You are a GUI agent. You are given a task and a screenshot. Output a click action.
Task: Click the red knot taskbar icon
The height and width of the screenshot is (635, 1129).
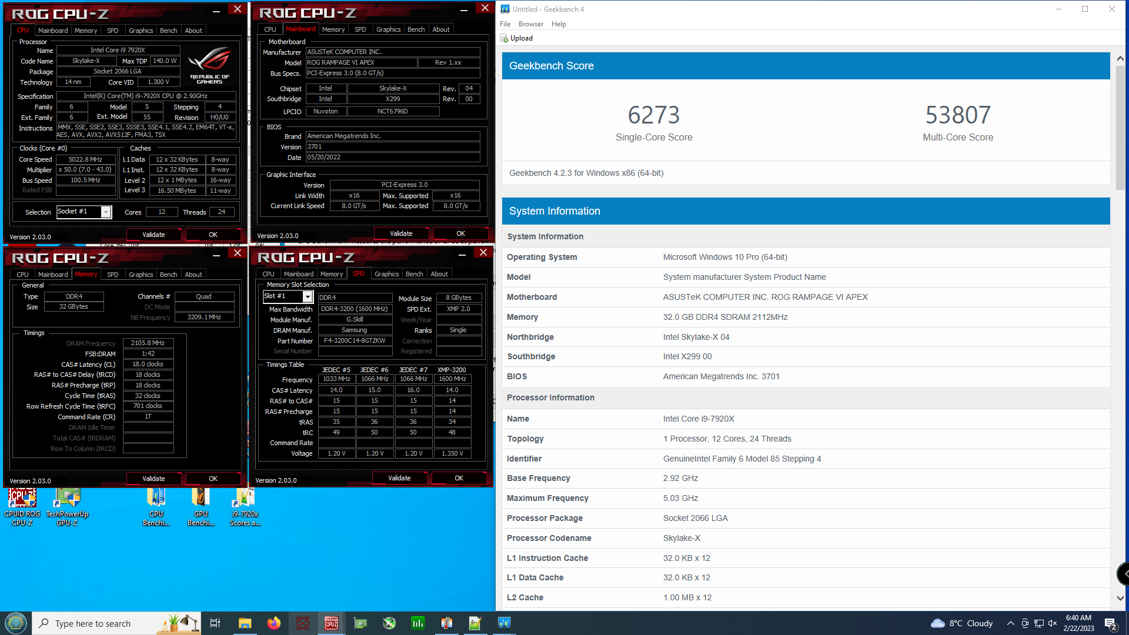pos(302,623)
